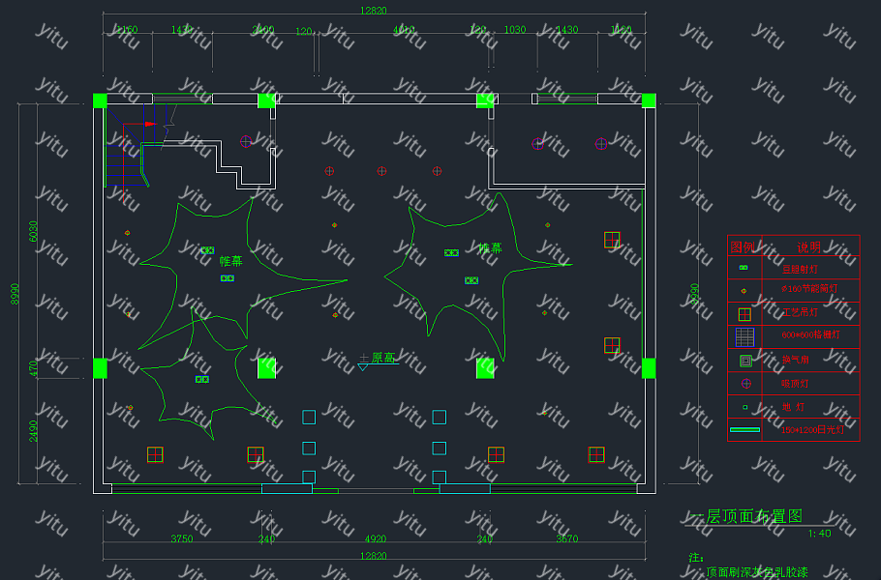Screen dimensions: 881x580
Task: Select the 150*1200日光灯 fluorescent tube legend symbol
Action: 744,429
